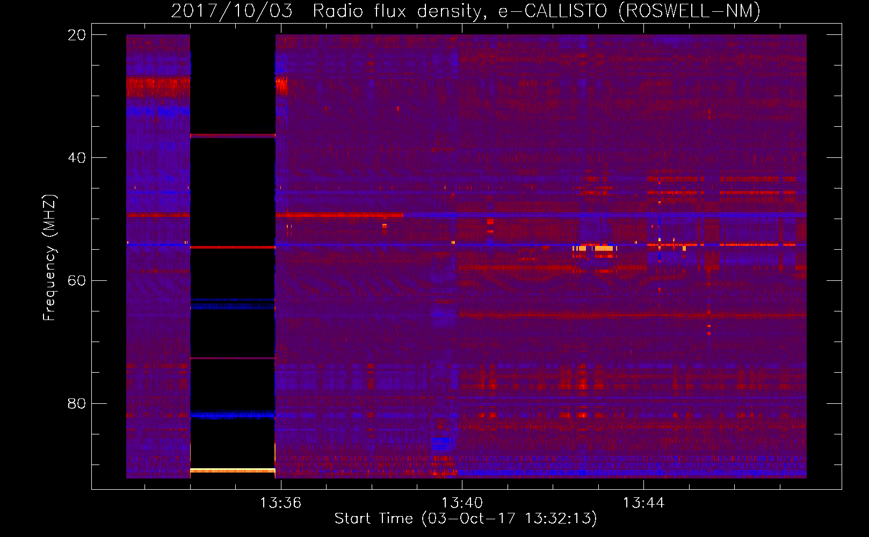
Task: Click the 40 frequency tick label
Action: click(76, 158)
